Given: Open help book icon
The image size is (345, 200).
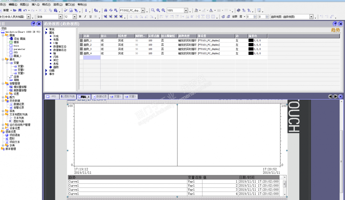Looking at the screenshot, I should [239, 10].
